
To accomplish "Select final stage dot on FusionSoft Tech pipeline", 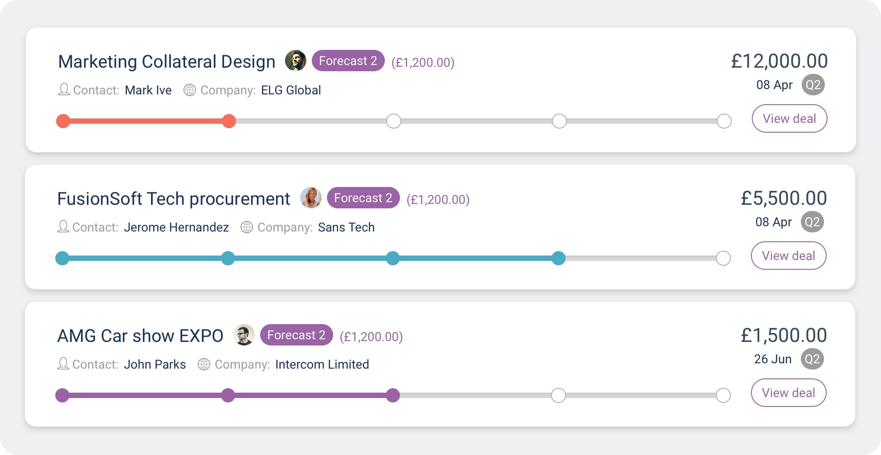I will click(x=723, y=258).
